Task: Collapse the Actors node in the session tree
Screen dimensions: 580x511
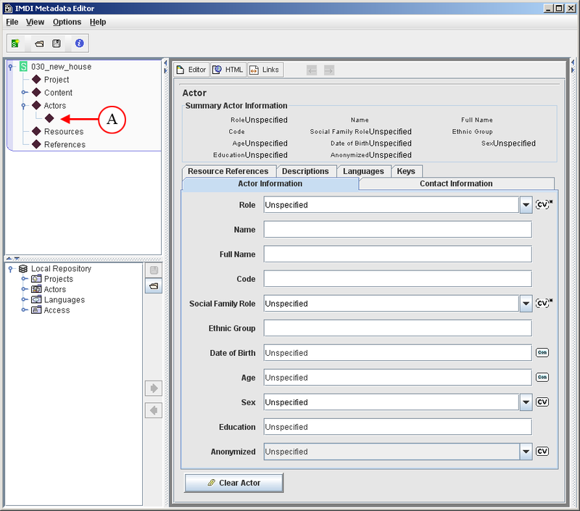Action: (x=24, y=106)
